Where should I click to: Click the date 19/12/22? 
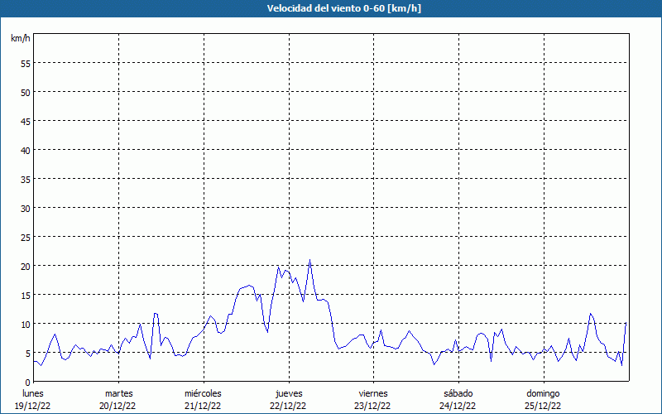point(33,406)
